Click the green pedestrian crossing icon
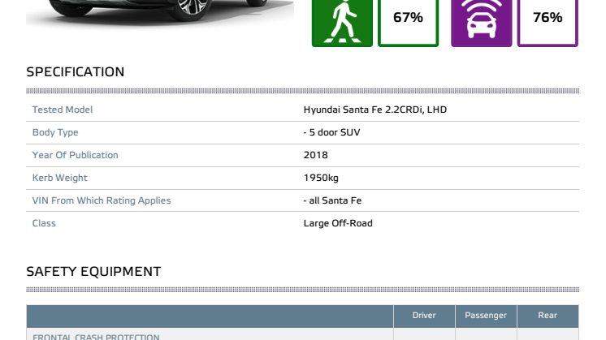Viewport: 606px width, 340px height. (x=342, y=24)
